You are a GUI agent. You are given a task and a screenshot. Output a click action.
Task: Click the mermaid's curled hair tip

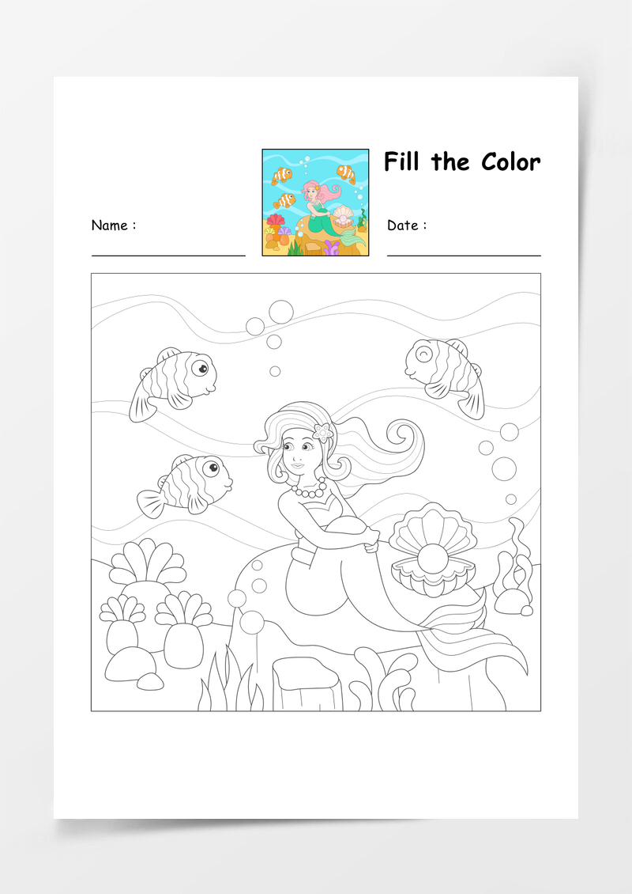point(403,437)
